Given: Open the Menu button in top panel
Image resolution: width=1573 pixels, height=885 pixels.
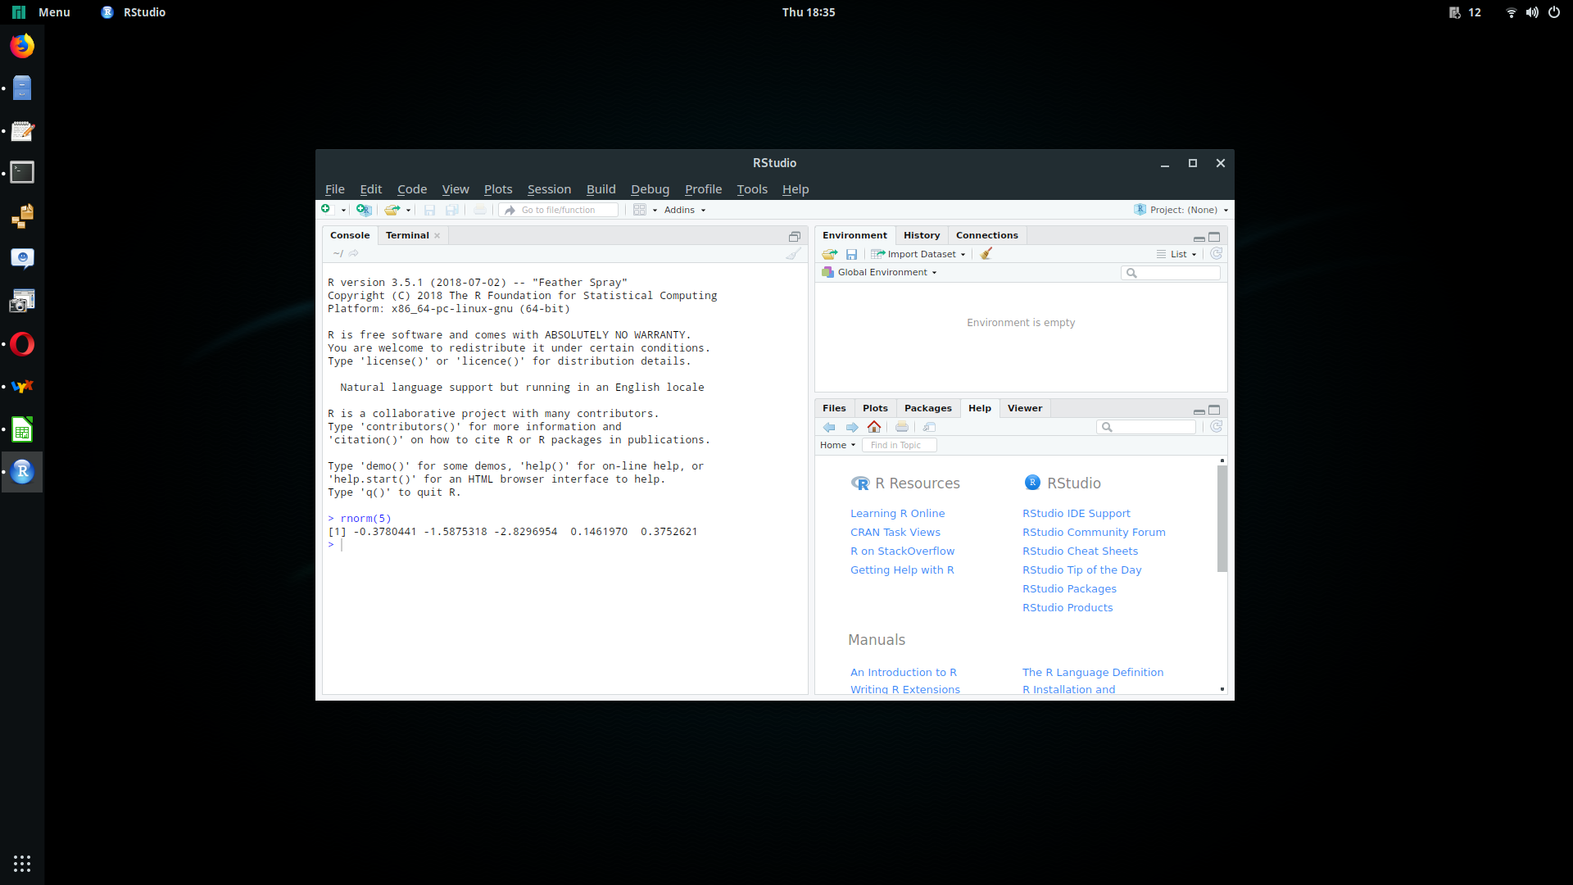Looking at the screenshot, I should [42, 12].
